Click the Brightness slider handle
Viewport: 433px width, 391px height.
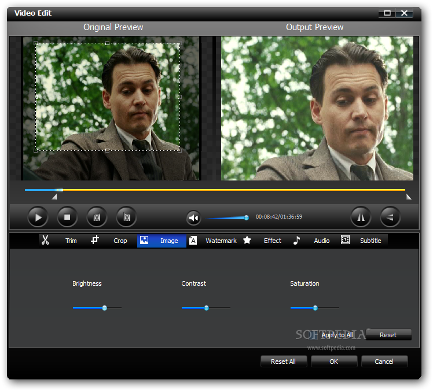[x=104, y=308]
